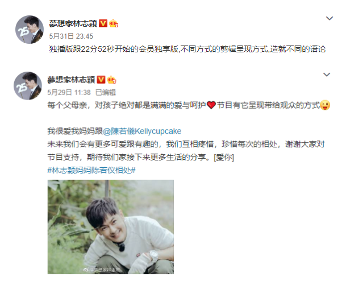
Task: Open the @陳若儀Kellycupcake mention link
Action: click(142, 131)
